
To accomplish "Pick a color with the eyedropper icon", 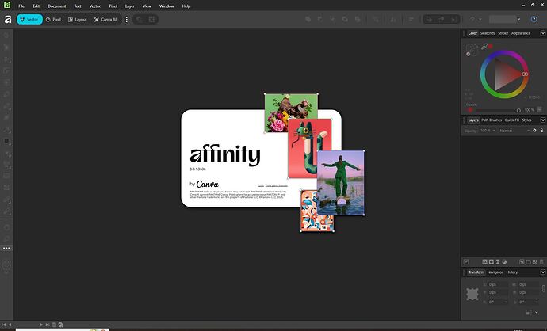I will pyautogui.click(x=484, y=46).
